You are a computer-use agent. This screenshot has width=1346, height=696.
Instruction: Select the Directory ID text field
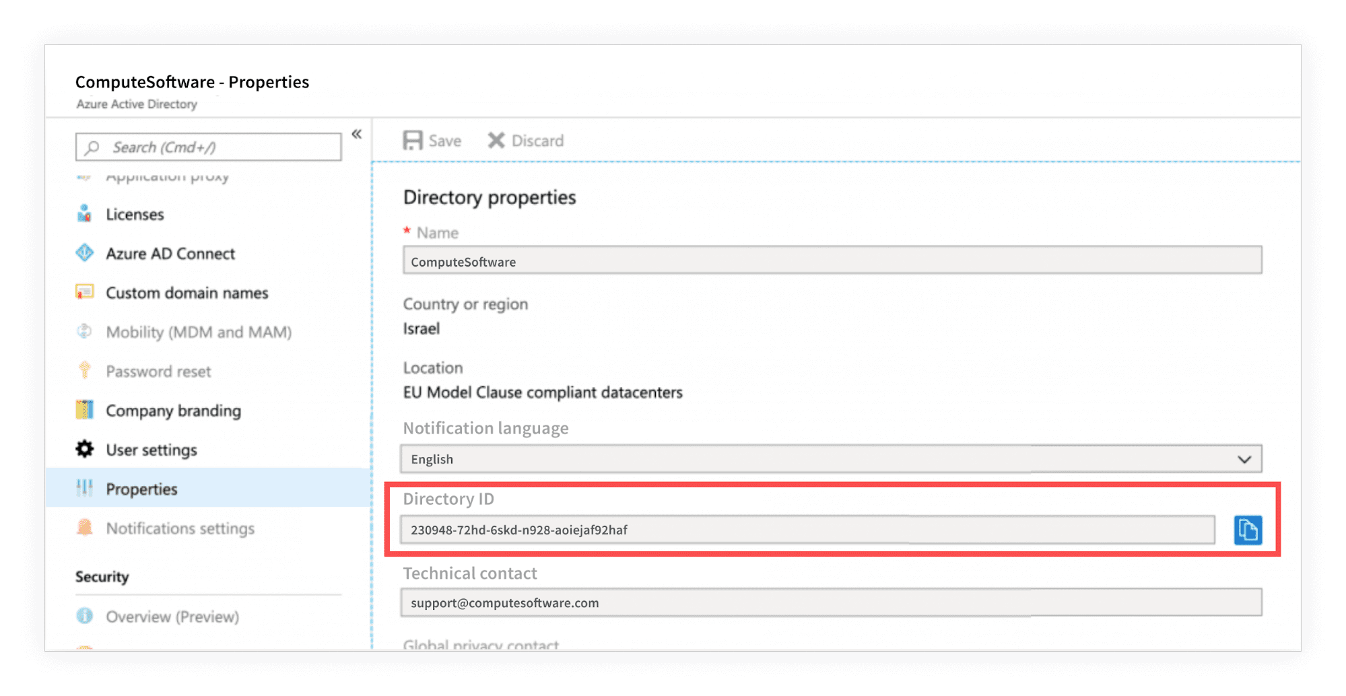coord(807,530)
